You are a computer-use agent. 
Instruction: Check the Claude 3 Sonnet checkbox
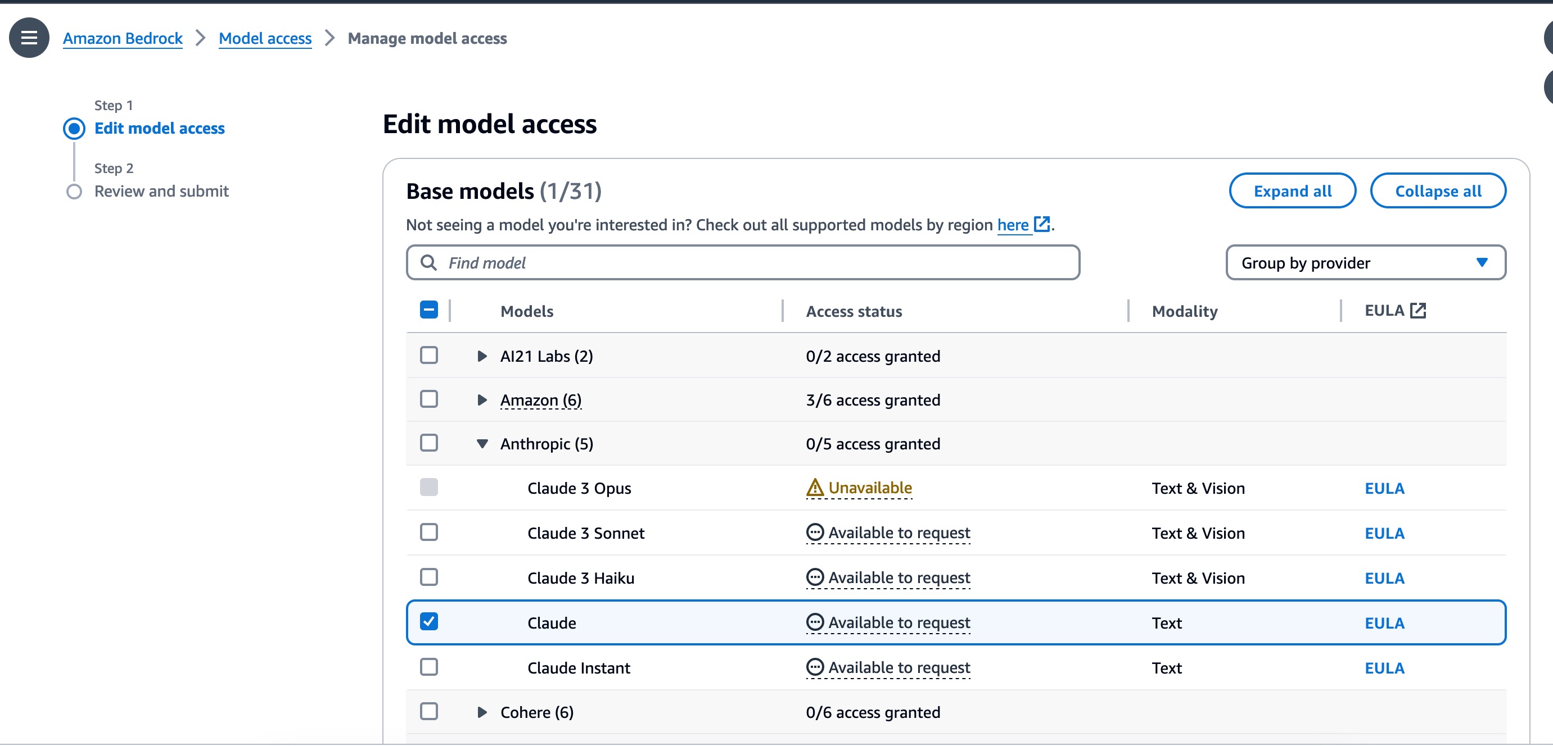pos(428,532)
